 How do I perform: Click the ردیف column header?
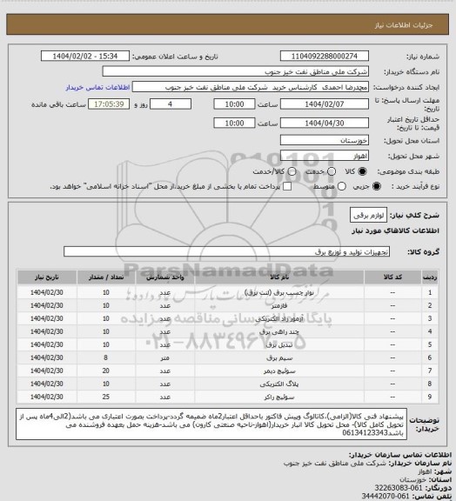(x=430, y=277)
